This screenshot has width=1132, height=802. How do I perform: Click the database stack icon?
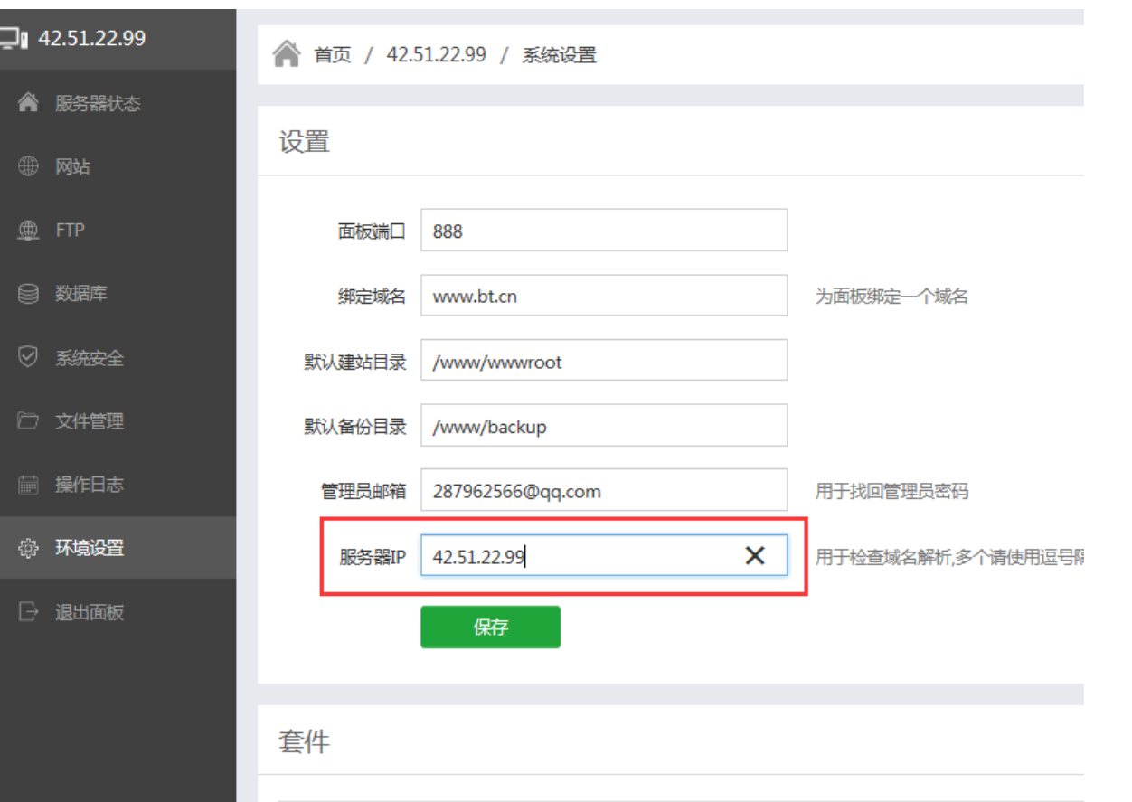(x=29, y=294)
